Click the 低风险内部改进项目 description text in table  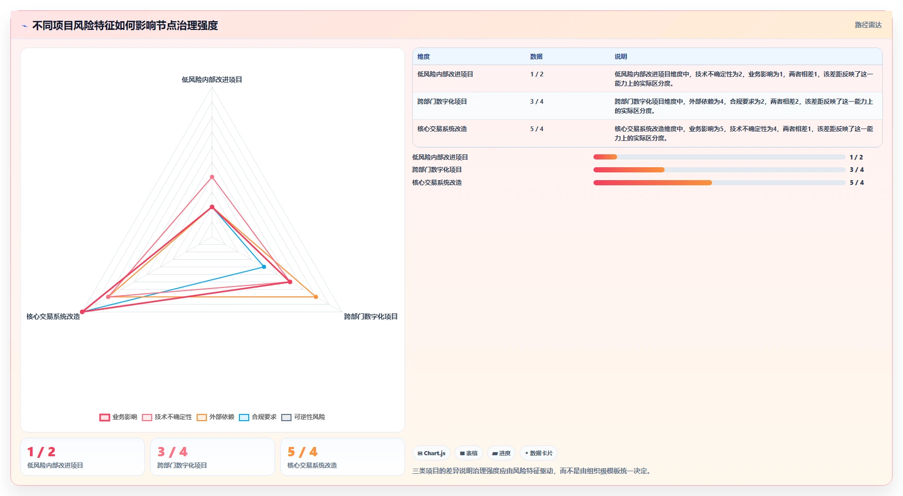(744, 79)
